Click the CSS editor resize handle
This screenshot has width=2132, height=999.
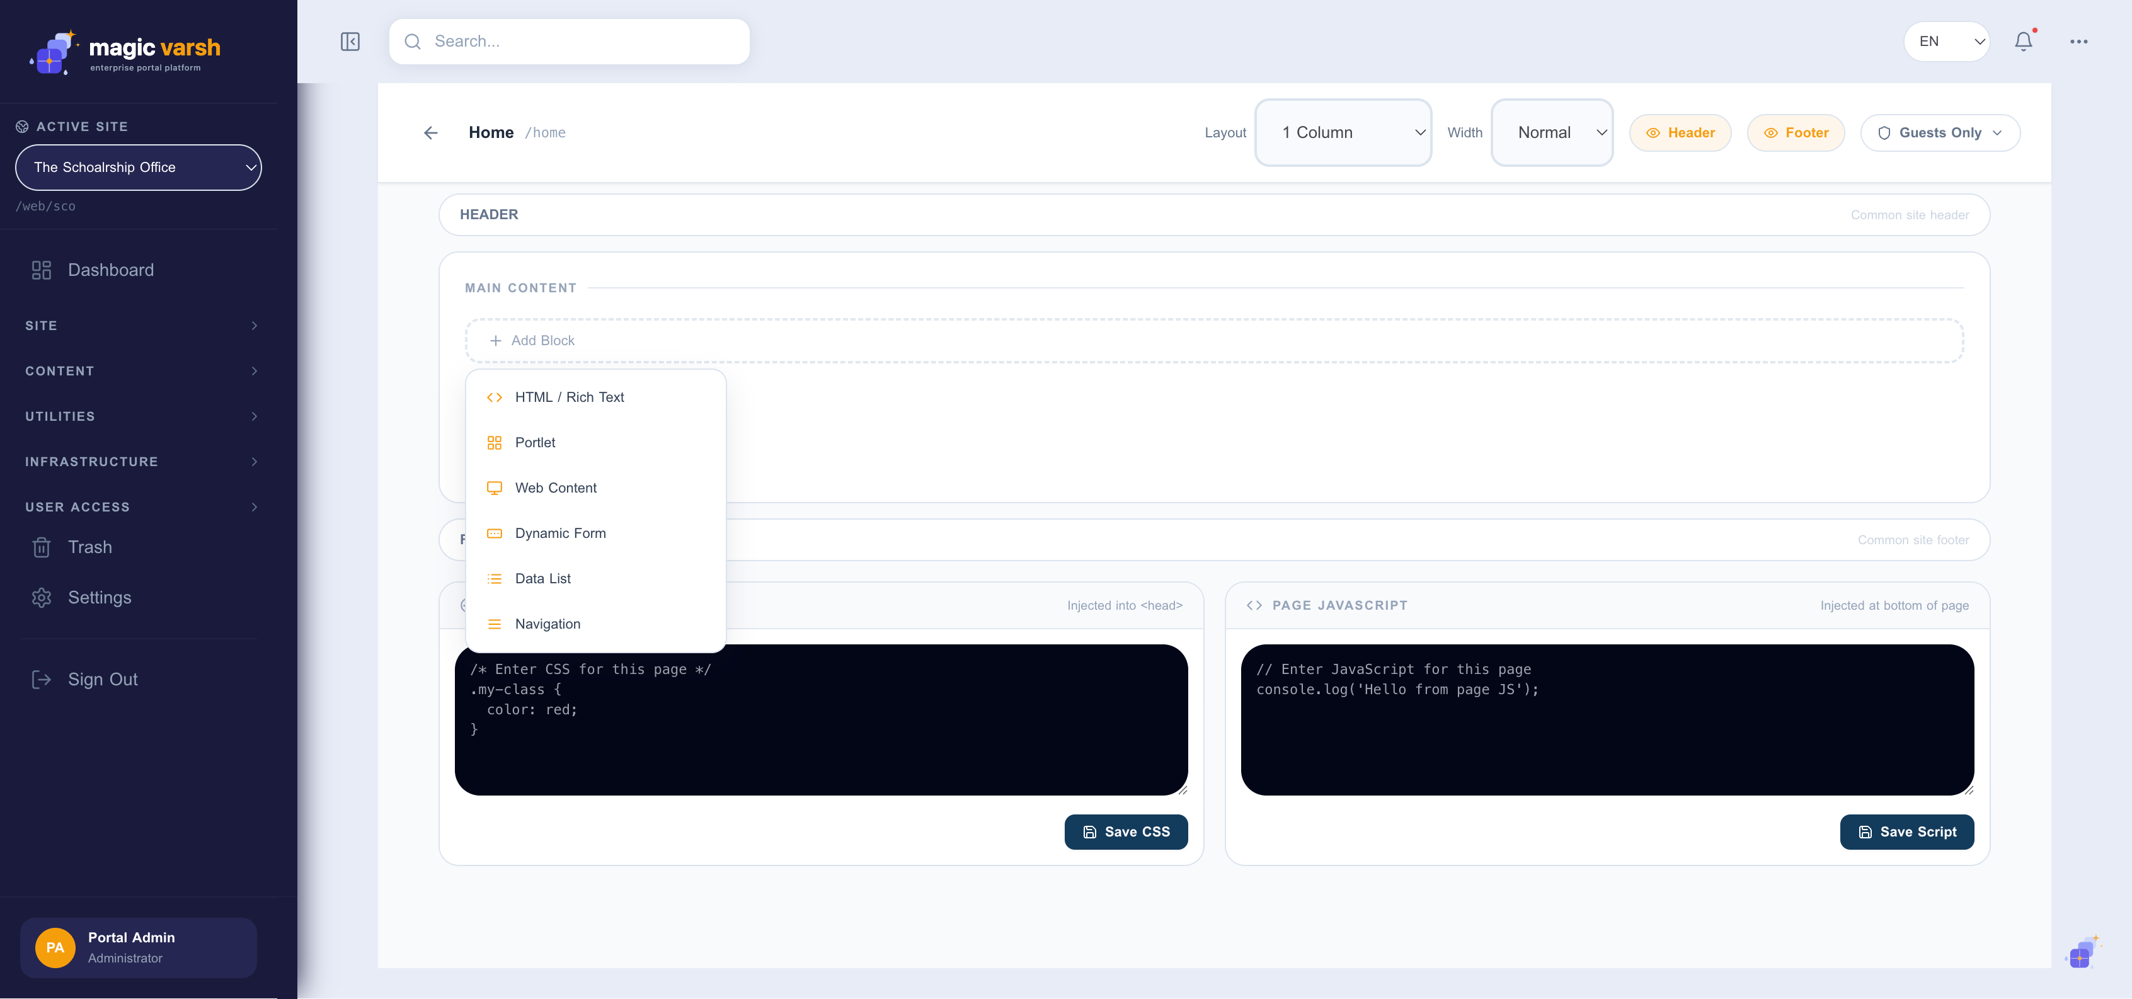click(x=1183, y=791)
